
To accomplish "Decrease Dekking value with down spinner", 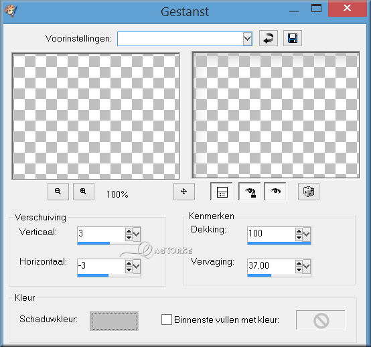I will 299,237.
